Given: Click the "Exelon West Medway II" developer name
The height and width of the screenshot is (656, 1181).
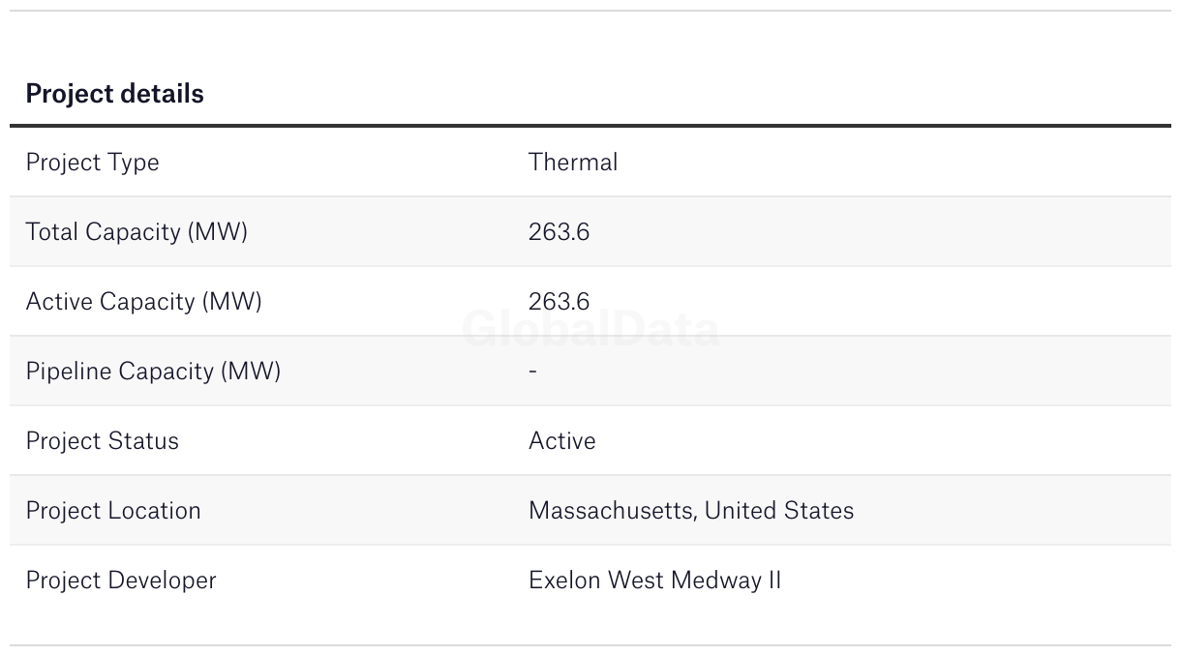Looking at the screenshot, I should pyautogui.click(x=654, y=581).
